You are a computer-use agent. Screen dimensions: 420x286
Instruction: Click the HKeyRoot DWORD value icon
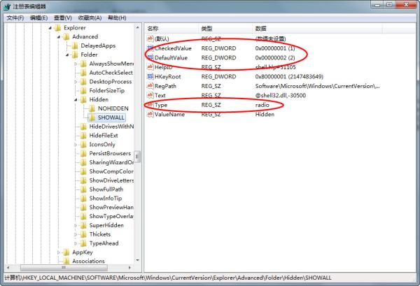[150, 76]
